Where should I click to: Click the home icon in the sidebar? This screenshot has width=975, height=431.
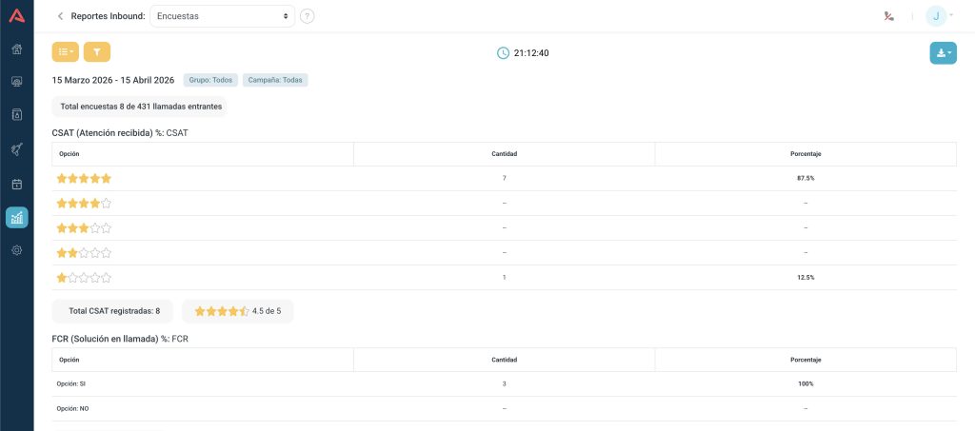16,49
